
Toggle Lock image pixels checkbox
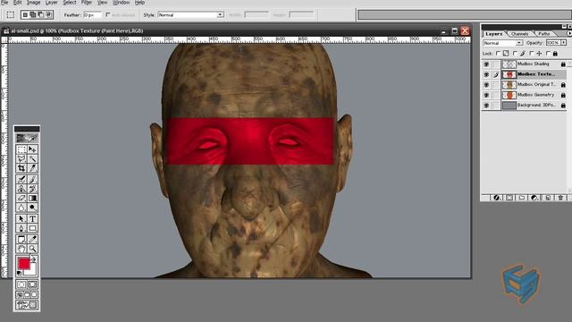(x=515, y=54)
